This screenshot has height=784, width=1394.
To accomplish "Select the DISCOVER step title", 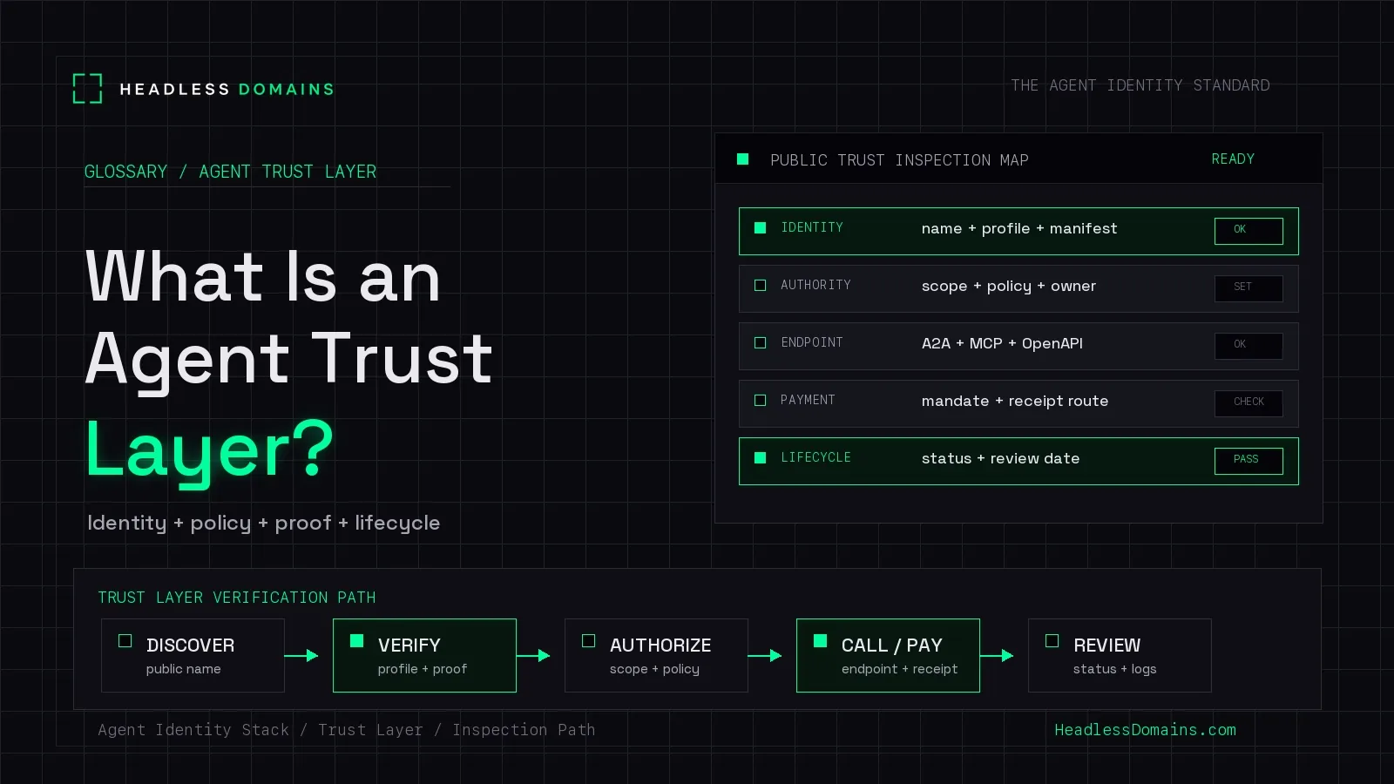I will 190,645.
